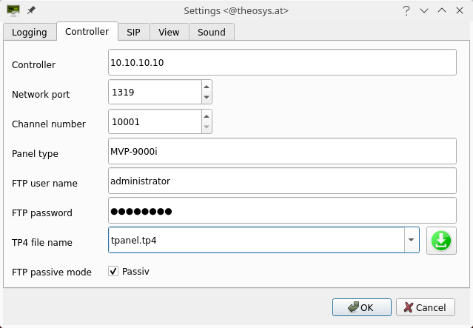The image size is (473, 328).
Task: Select the View tab
Action: 169,32
